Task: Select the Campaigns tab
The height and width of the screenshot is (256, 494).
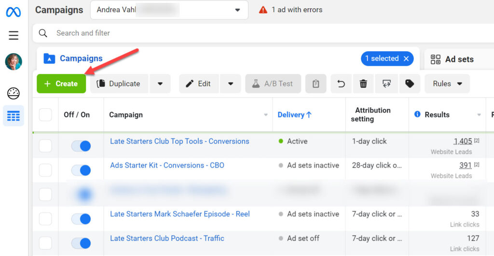Action: click(x=81, y=58)
